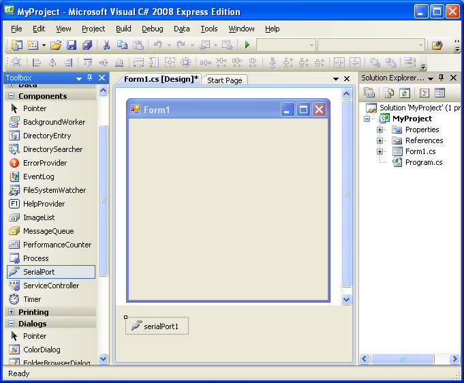Collapse the Dialogs toolbox section
The width and height of the screenshot is (464, 383).
12,323
